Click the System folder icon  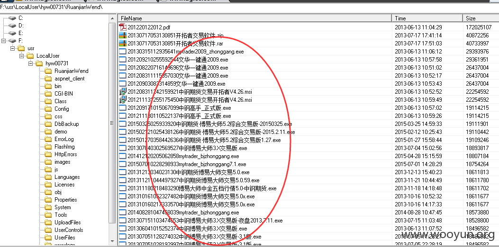tap(48, 207)
